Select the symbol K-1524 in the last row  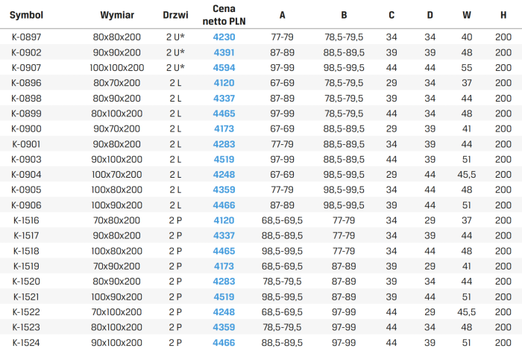[x=26, y=343]
